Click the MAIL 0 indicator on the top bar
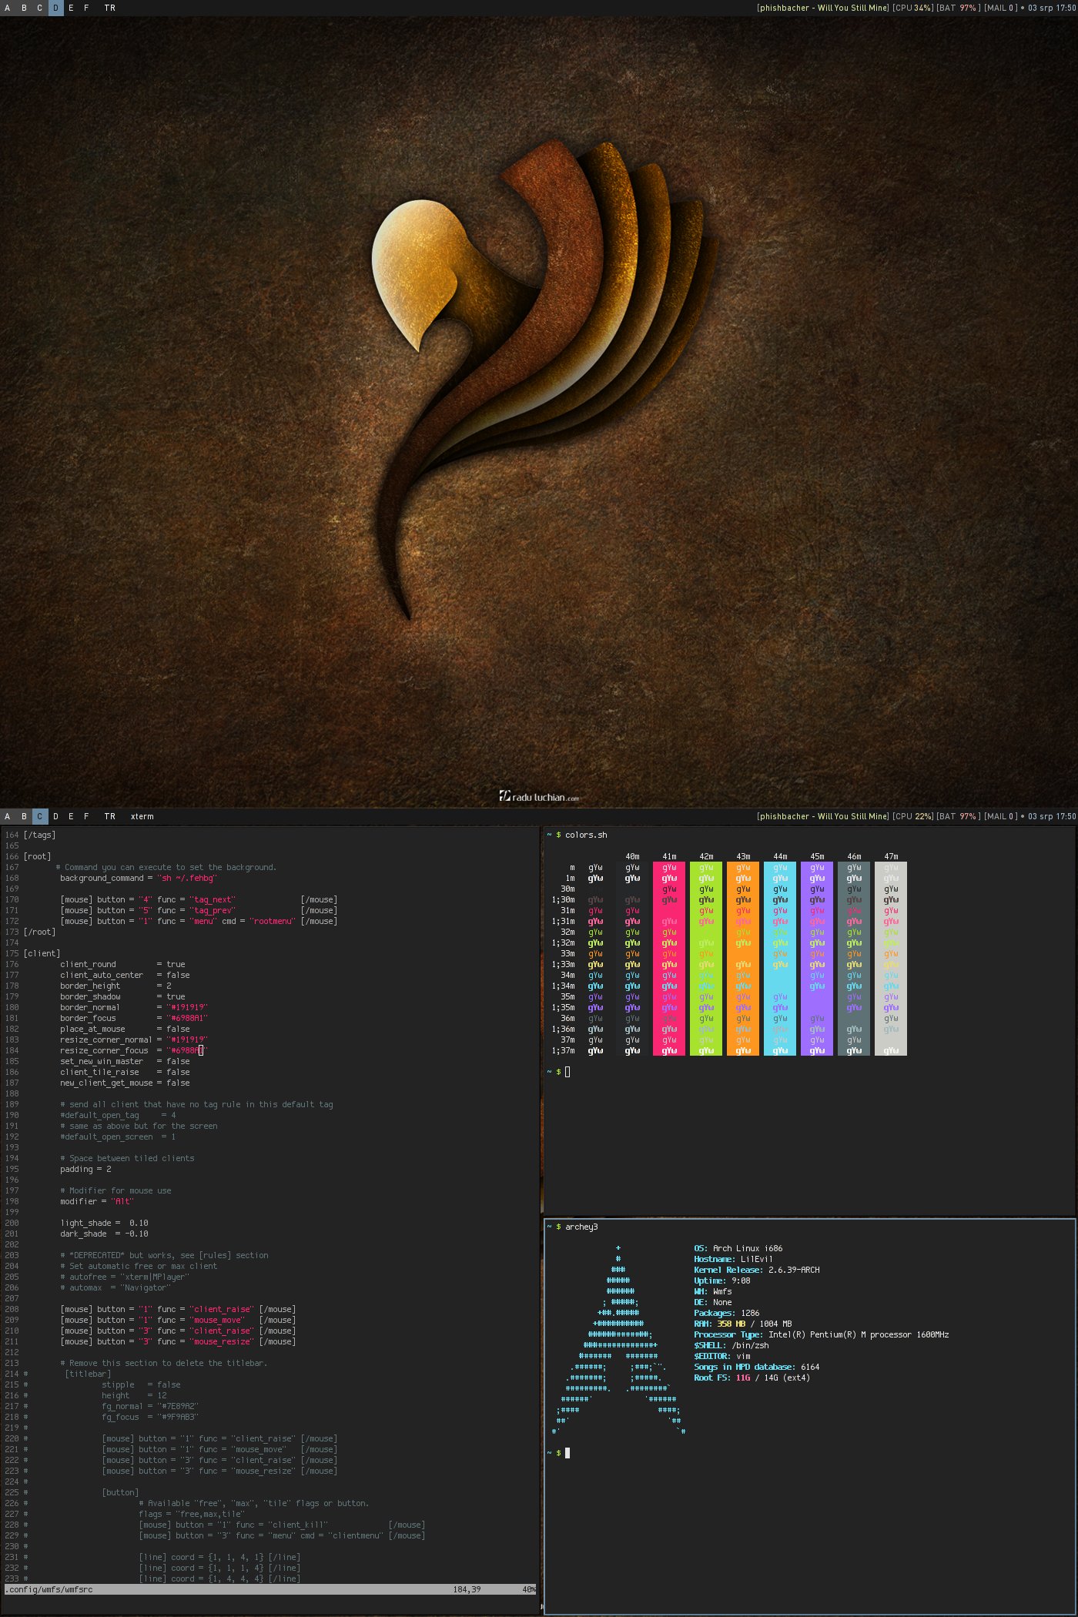The height and width of the screenshot is (1617, 1078). 1001,8
